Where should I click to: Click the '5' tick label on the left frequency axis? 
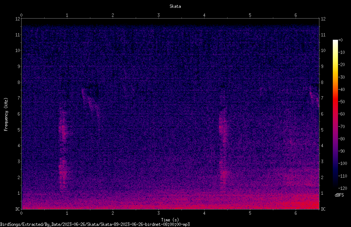[19, 130]
